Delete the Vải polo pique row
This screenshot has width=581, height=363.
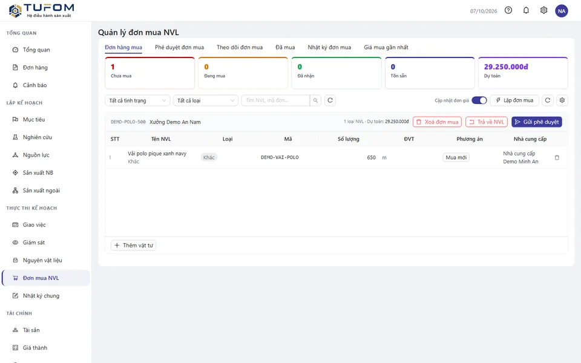[557, 157]
